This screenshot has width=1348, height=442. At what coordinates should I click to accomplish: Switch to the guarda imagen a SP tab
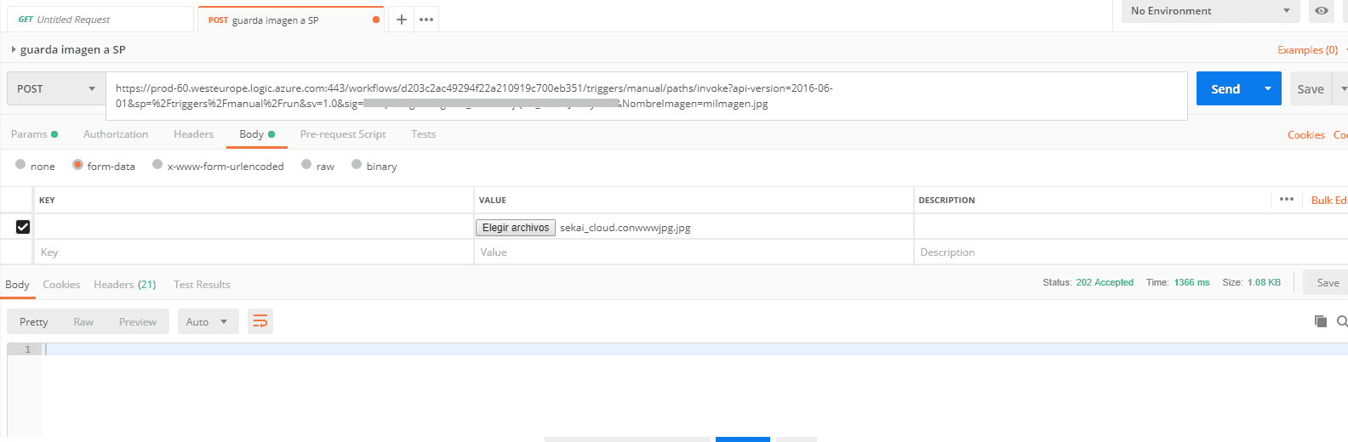tap(289, 20)
